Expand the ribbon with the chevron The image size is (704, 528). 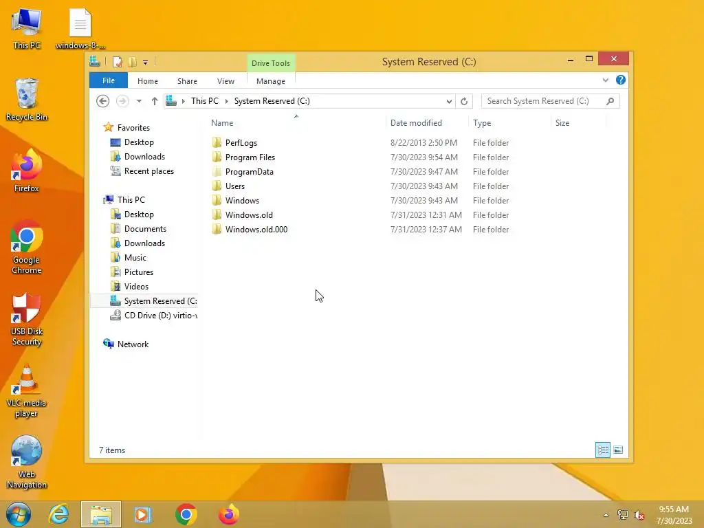[x=605, y=80]
